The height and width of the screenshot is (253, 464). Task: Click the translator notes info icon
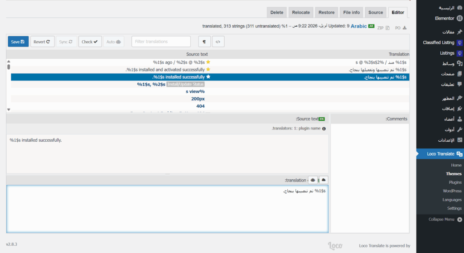click(x=324, y=129)
